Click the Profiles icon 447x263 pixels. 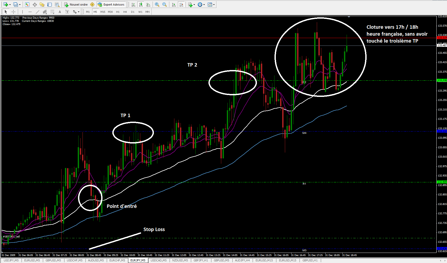pyautogui.click(x=15, y=5)
